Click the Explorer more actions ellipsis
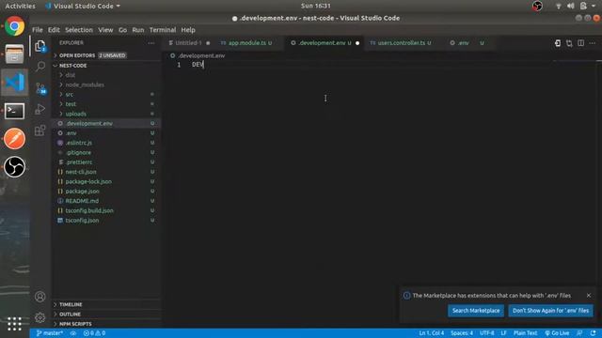The image size is (602, 338). [x=151, y=43]
